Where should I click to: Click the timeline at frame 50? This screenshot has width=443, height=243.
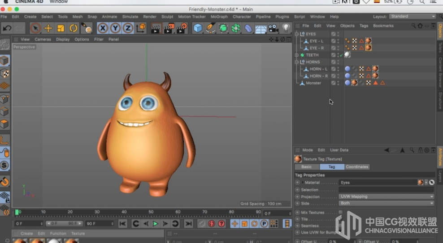pos(151,212)
